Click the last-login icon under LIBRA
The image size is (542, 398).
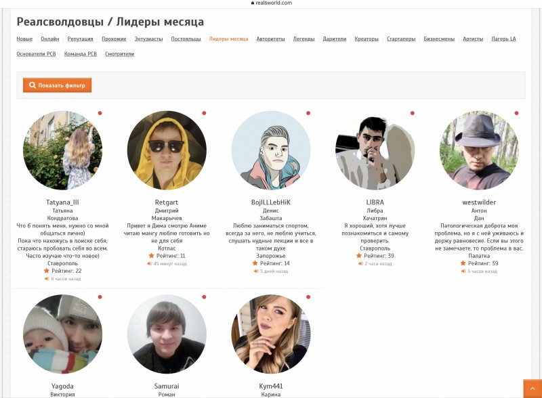click(x=360, y=263)
